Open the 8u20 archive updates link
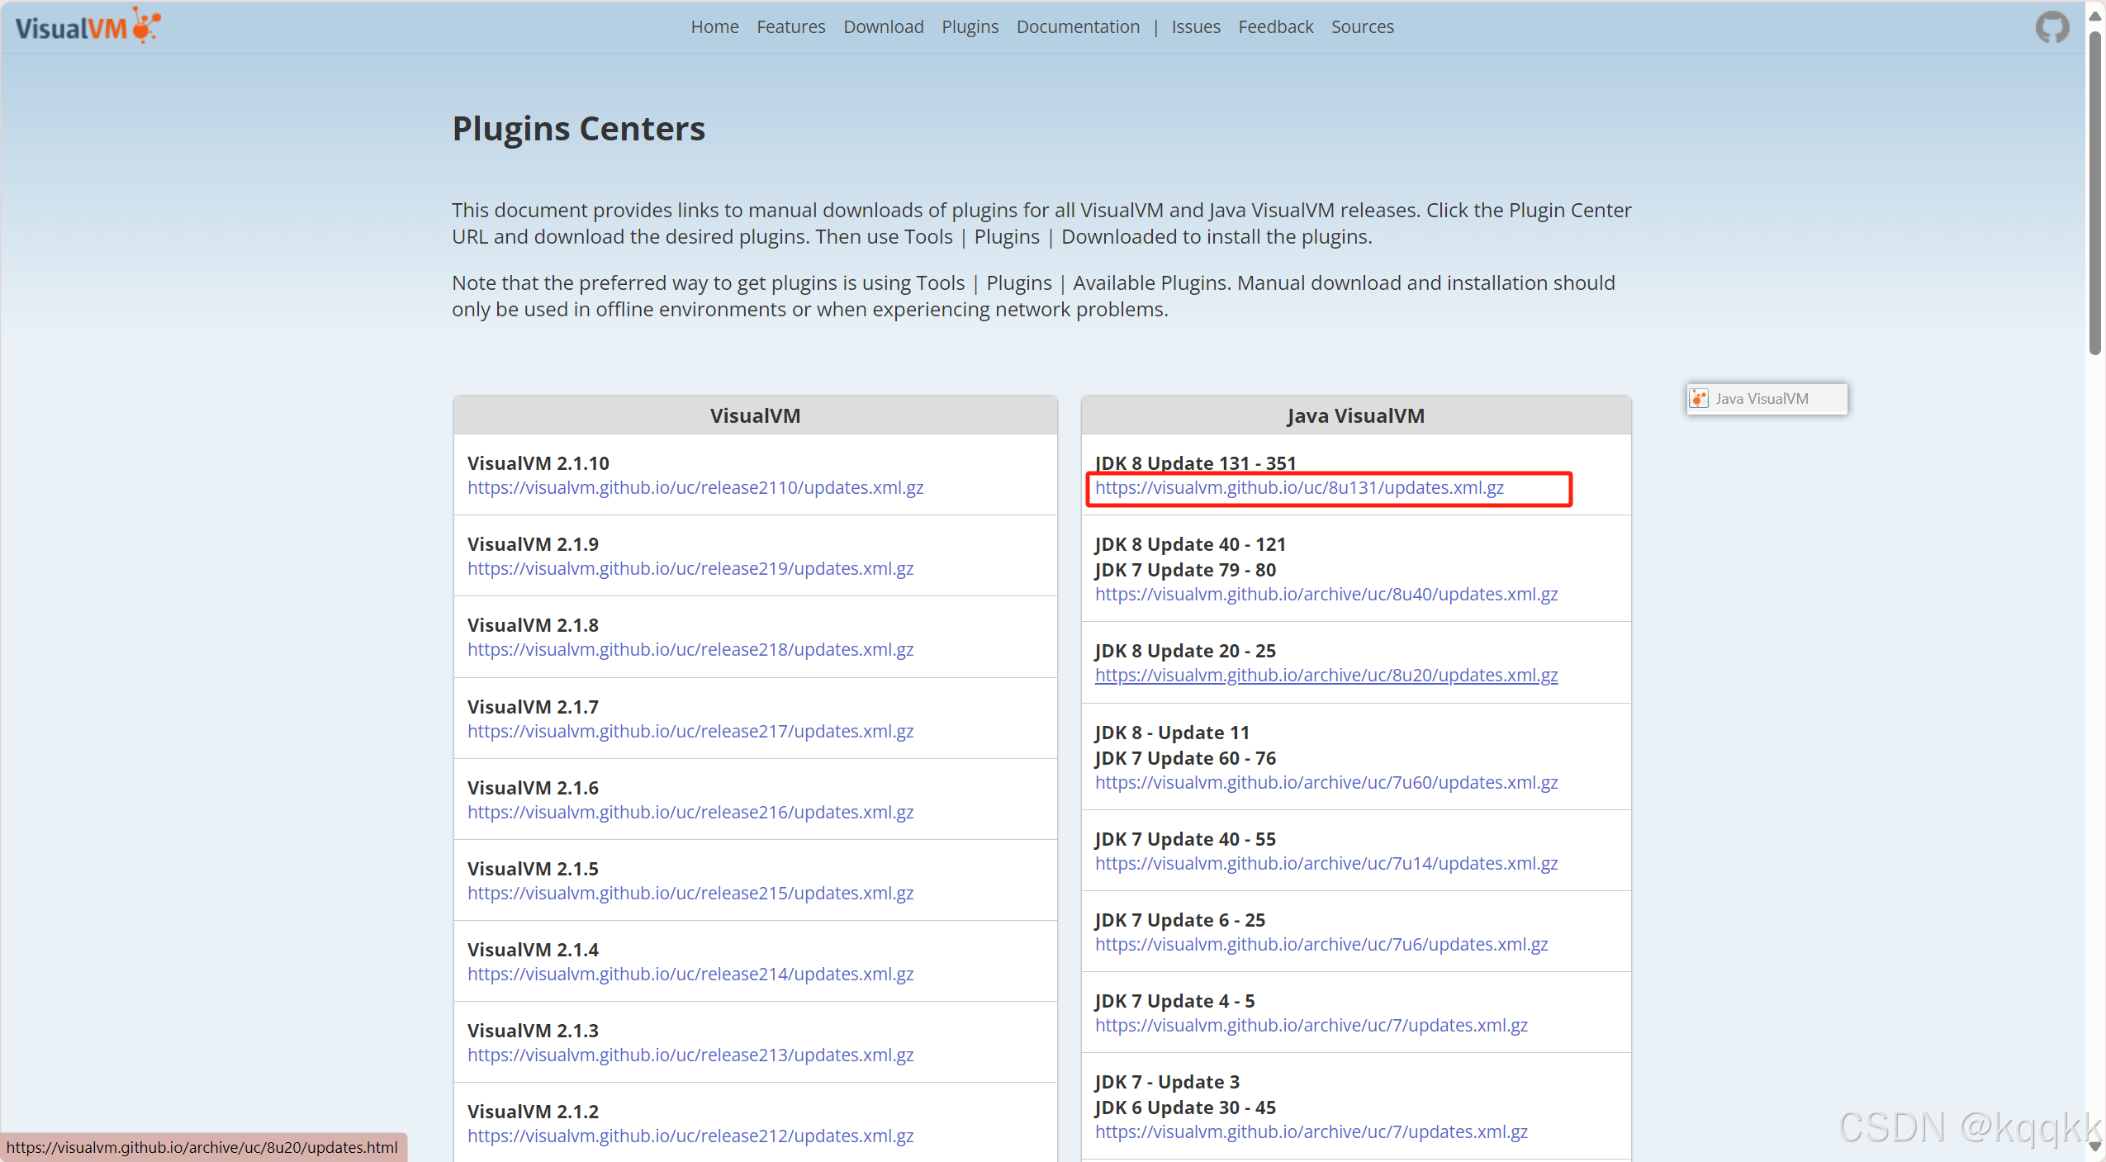The image size is (2106, 1162). [x=1326, y=675]
